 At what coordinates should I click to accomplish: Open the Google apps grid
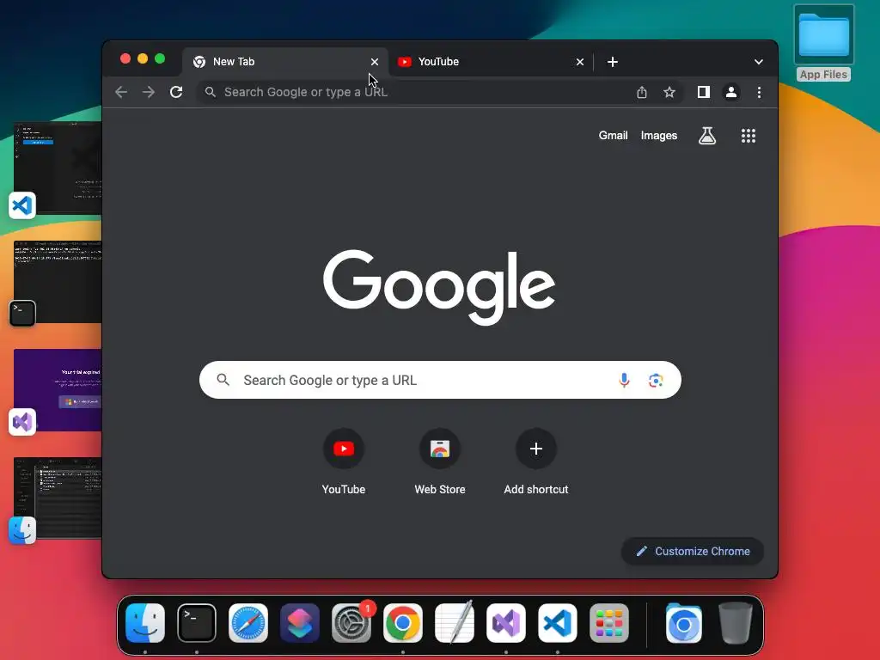[749, 135]
